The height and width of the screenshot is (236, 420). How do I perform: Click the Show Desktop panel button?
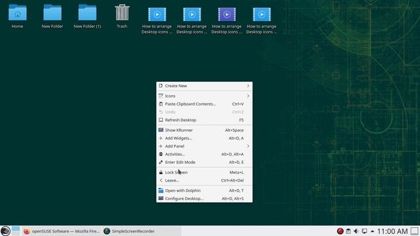(x=414, y=231)
